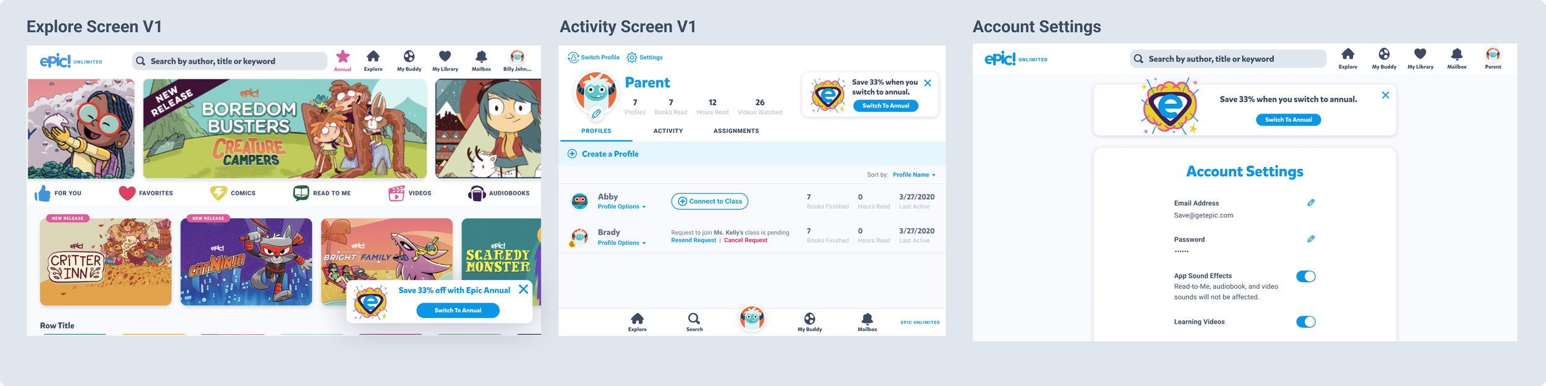1546x386 pixels.
Task: Click Billy John profile avatar on Explore Screen
Action: click(518, 56)
